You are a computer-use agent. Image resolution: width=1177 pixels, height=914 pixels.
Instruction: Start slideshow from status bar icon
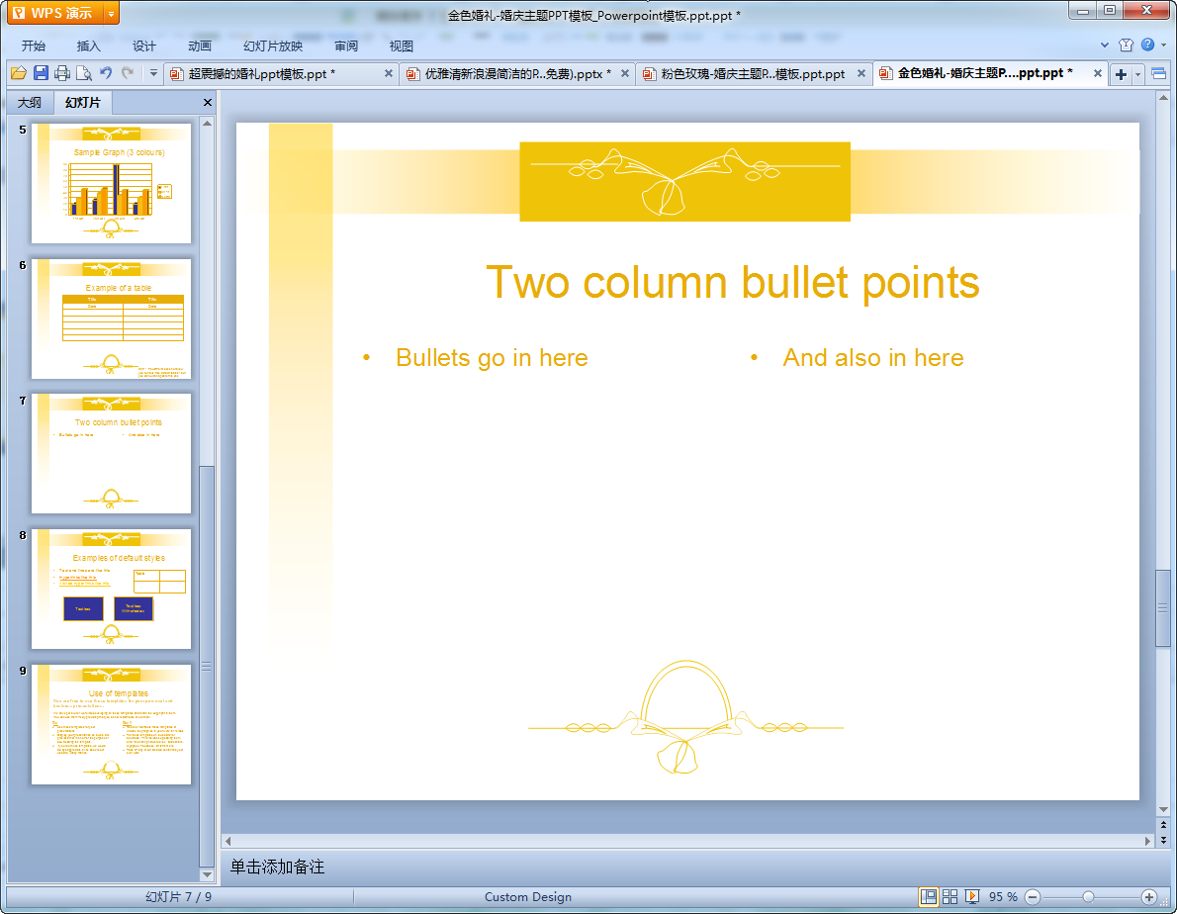(972, 896)
